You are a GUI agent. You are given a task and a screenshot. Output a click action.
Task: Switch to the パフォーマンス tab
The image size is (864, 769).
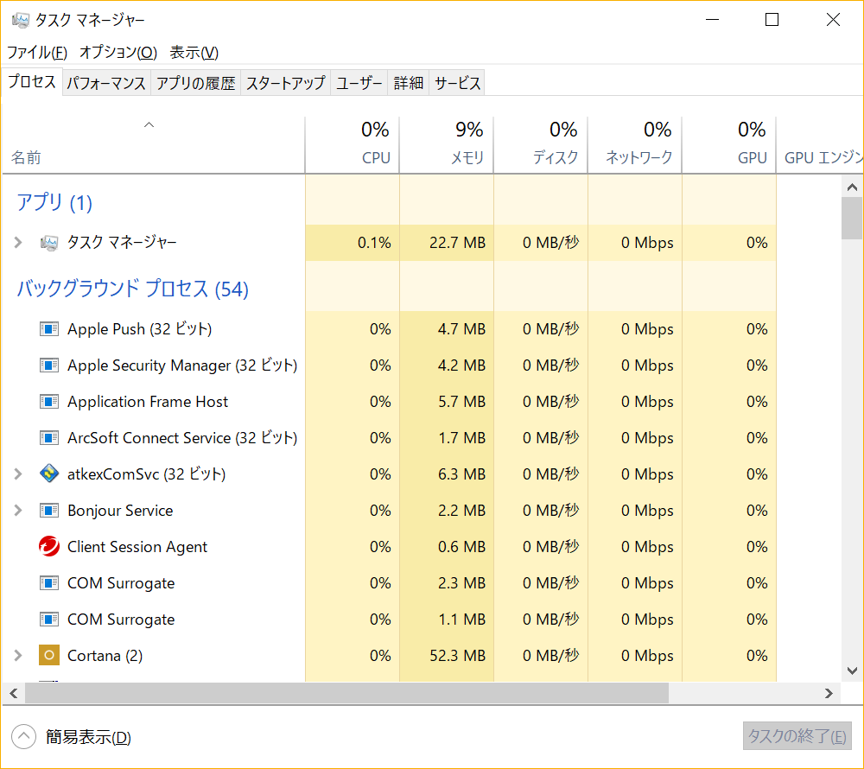click(106, 83)
